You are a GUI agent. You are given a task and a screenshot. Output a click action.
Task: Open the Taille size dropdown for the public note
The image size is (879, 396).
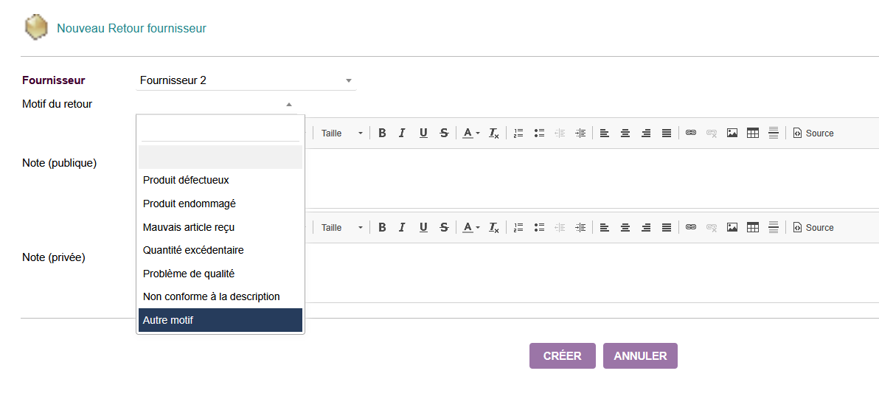342,133
